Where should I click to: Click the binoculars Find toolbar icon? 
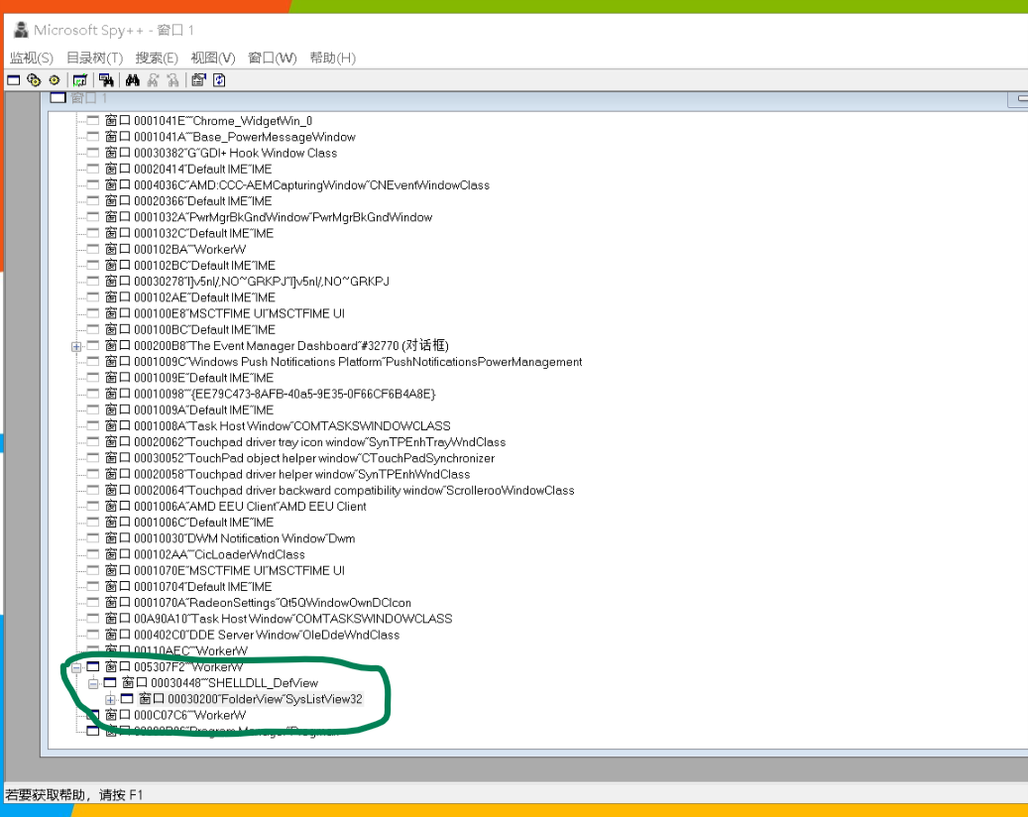point(133,80)
